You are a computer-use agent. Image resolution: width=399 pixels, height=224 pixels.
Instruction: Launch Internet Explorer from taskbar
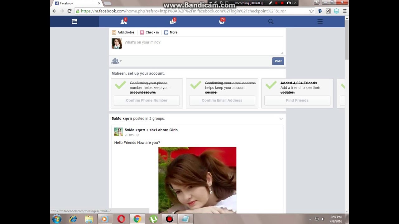[x=73, y=219]
